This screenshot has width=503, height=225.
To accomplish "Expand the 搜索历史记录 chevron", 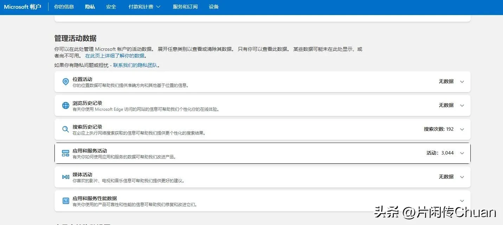I will coord(462,129).
